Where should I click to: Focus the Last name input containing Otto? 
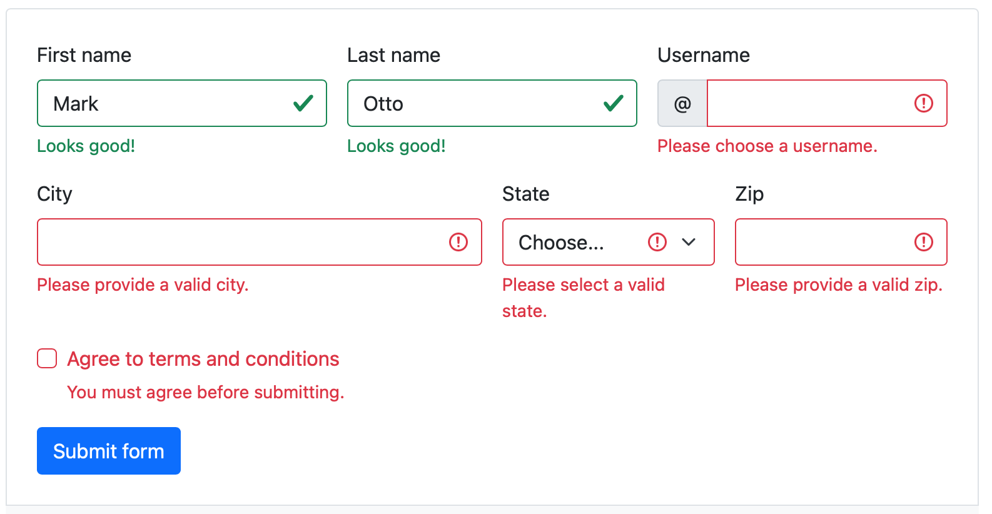[475, 104]
